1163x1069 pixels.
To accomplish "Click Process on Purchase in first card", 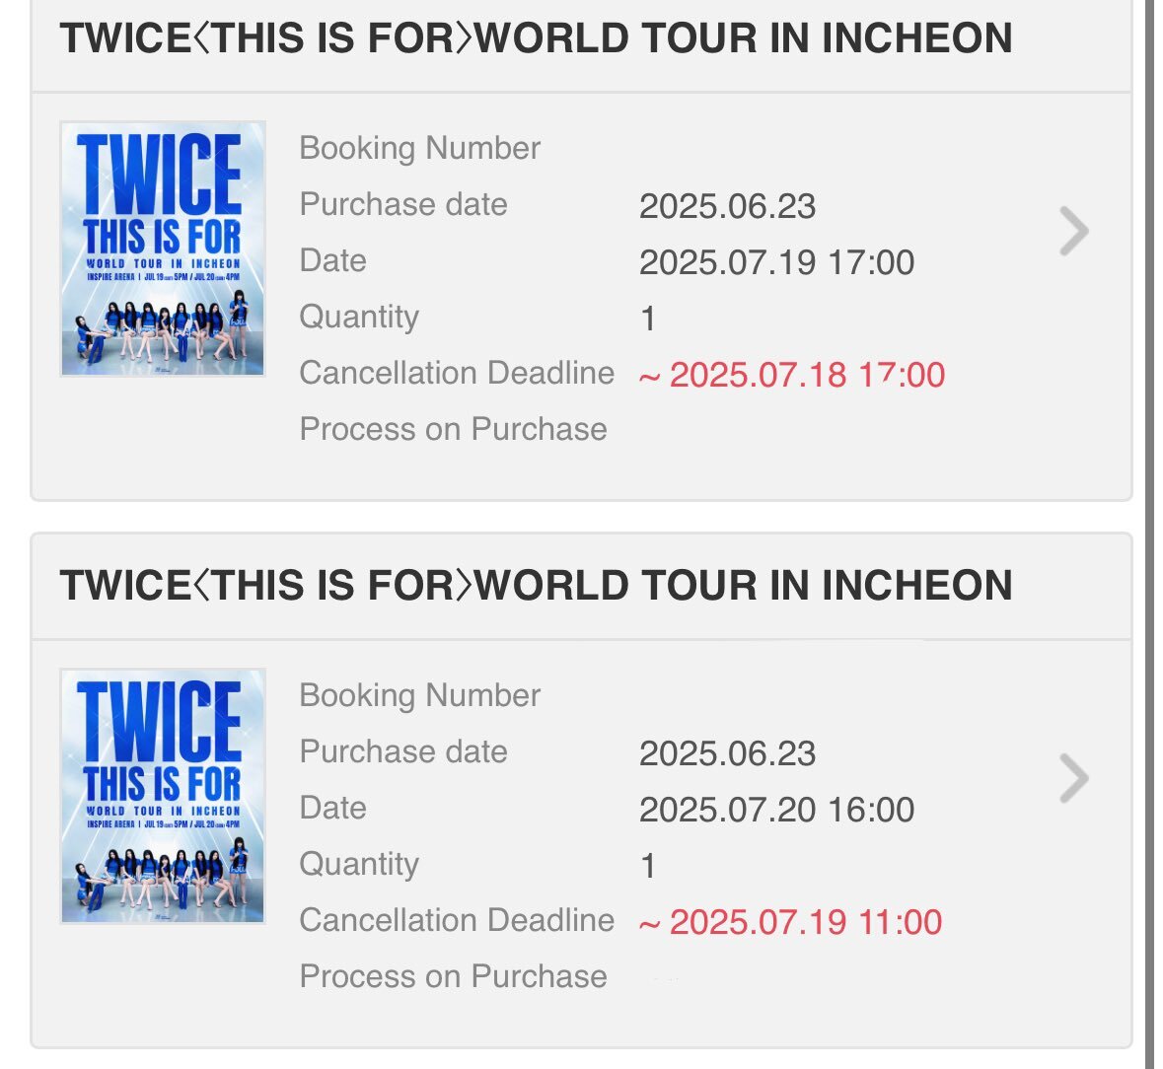I will (x=453, y=429).
